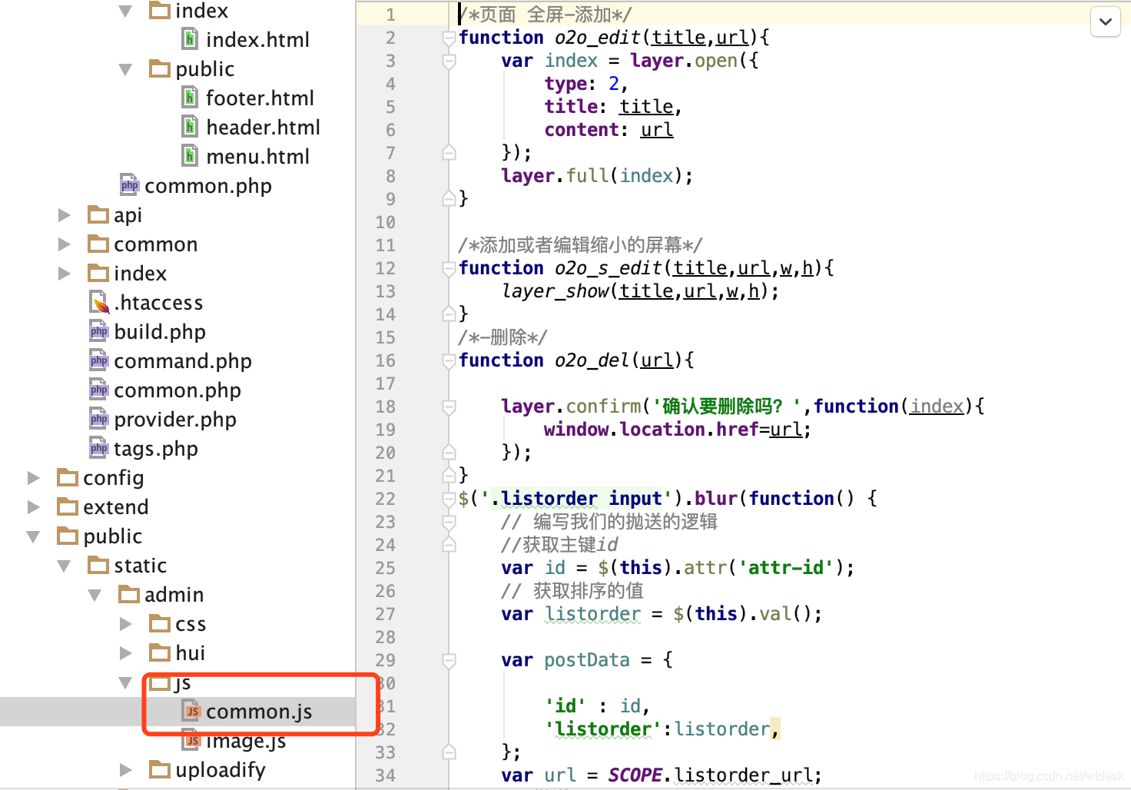Viewport: 1131px width, 790px height.
Task: Select index.html in the project tree
Action: tap(257, 40)
